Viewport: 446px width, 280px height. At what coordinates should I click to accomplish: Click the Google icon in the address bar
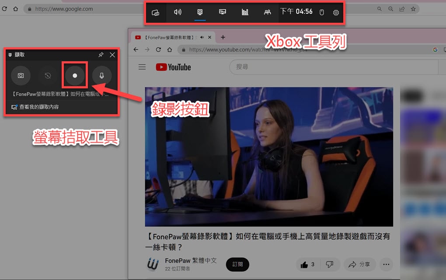pyautogui.click(x=435, y=50)
